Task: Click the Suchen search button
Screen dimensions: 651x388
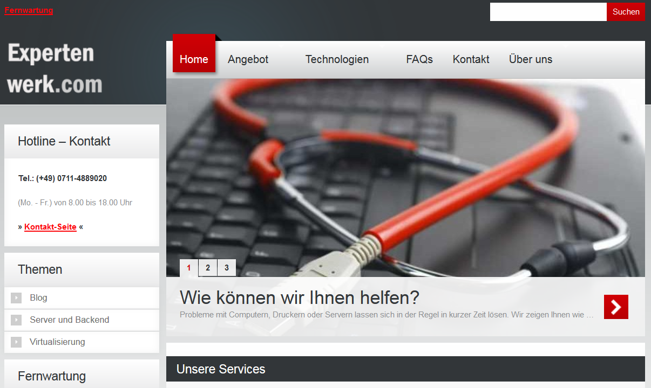Action: click(626, 12)
